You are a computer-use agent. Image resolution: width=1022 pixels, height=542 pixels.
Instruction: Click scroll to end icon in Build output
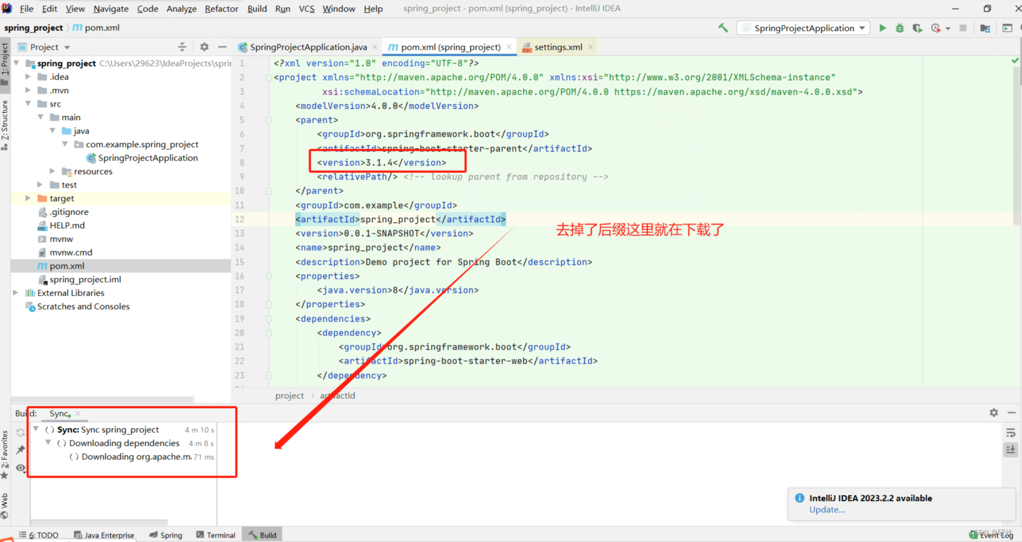coord(1011,449)
